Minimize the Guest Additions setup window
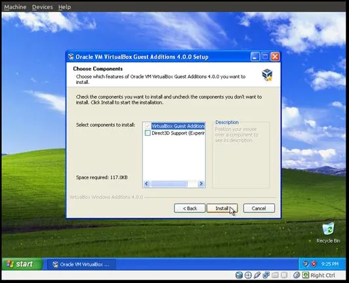Viewport: 349px width, 283px height. click(x=255, y=57)
